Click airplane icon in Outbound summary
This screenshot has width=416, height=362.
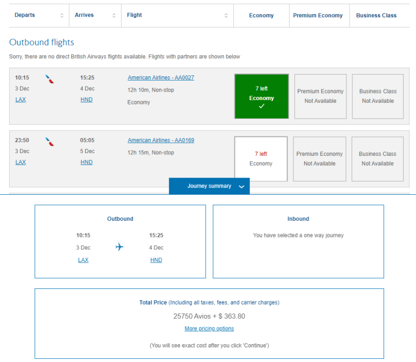pos(119,247)
